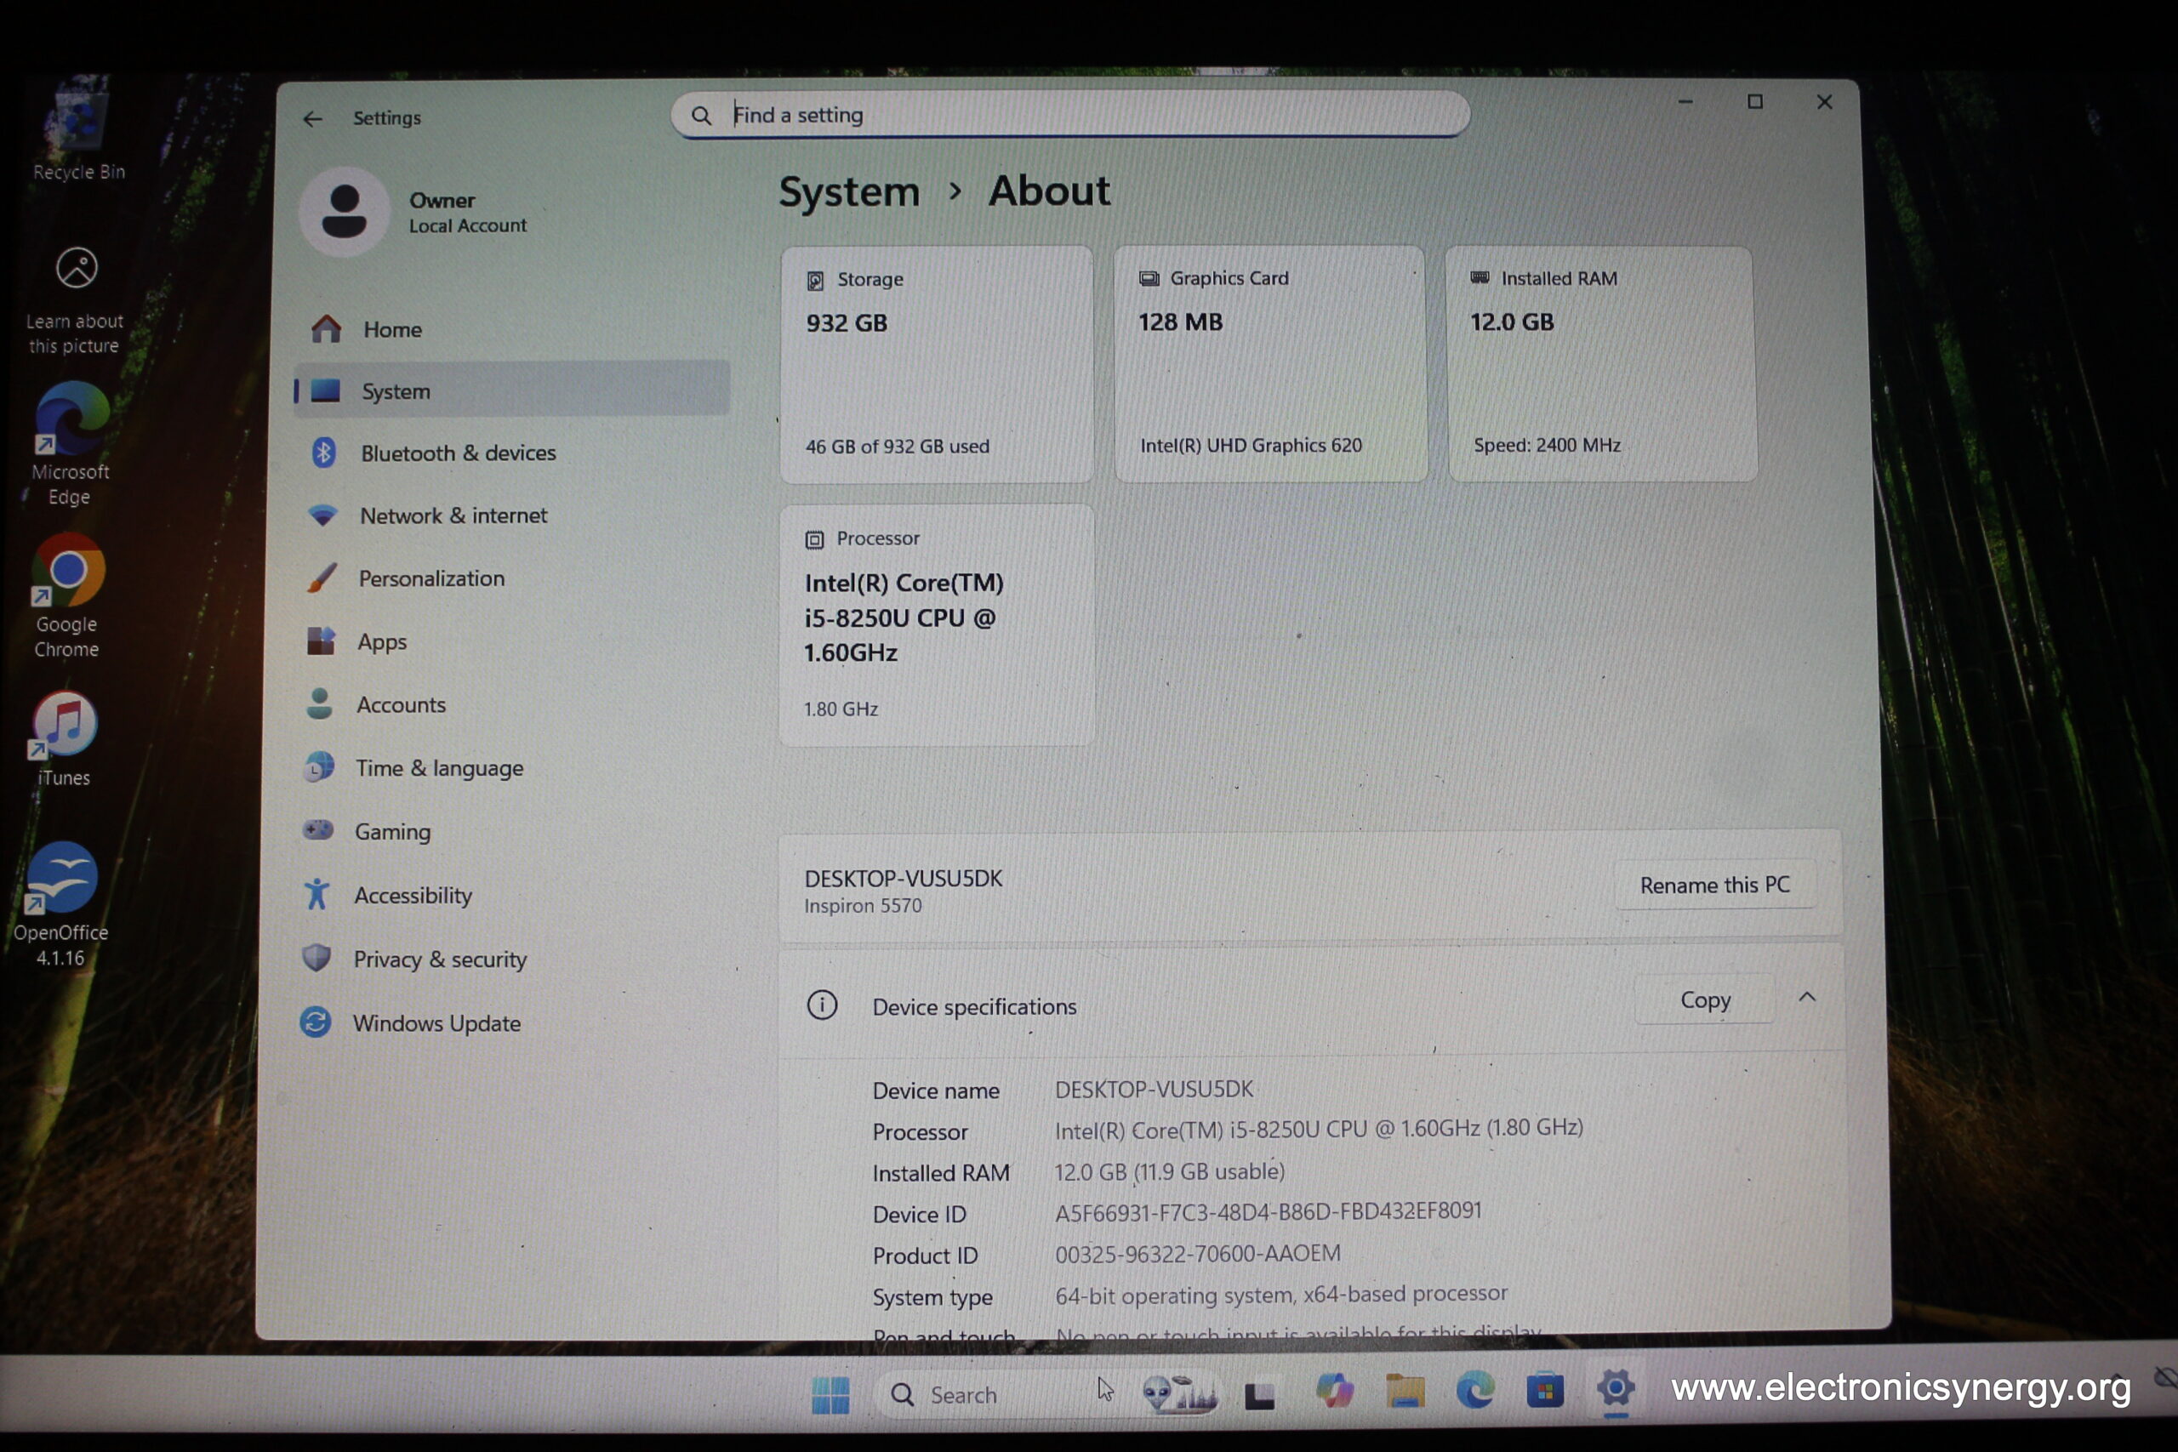Open the Bluetooth & devices section
This screenshot has height=1452, width=2178.
(458, 453)
